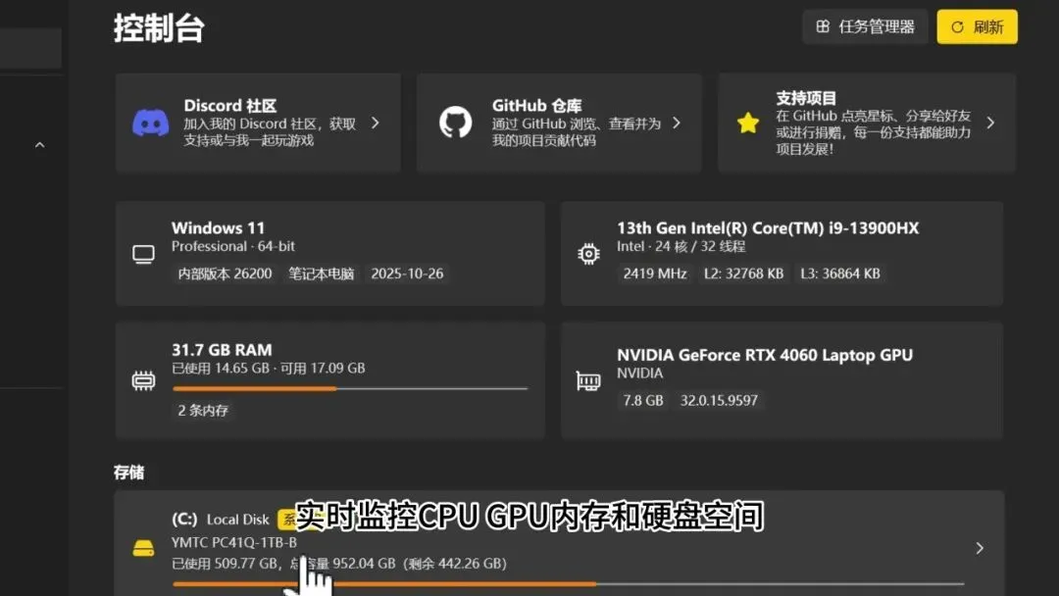Collapse the sidebar section with the up chevron
The image size is (1059, 596).
(x=40, y=144)
